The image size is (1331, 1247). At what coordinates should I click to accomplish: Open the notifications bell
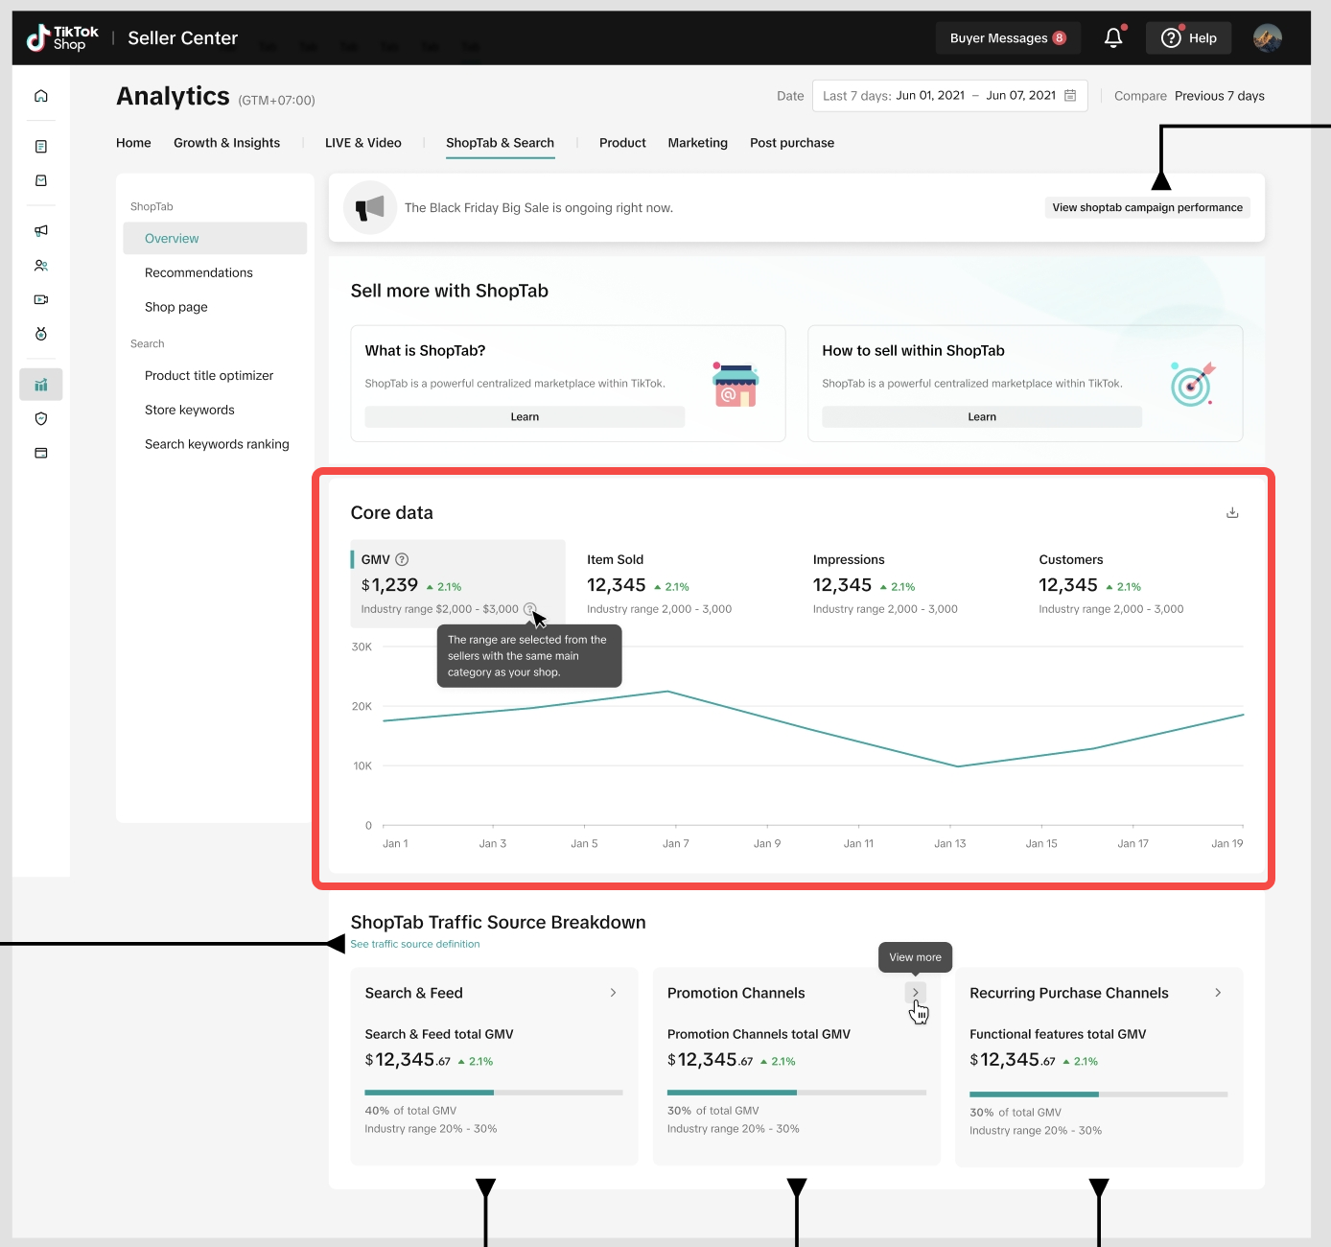[x=1113, y=38]
